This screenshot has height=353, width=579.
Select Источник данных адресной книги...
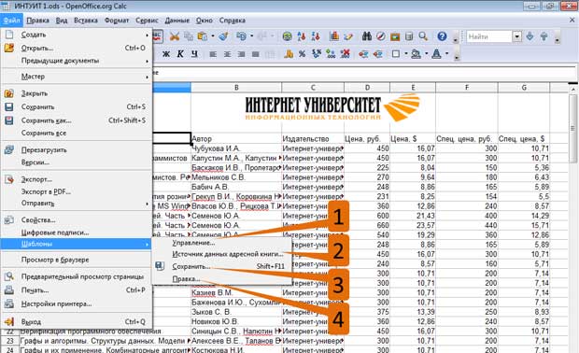(222, 254)
